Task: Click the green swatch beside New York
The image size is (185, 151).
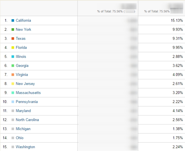Action: coord(13,29)
